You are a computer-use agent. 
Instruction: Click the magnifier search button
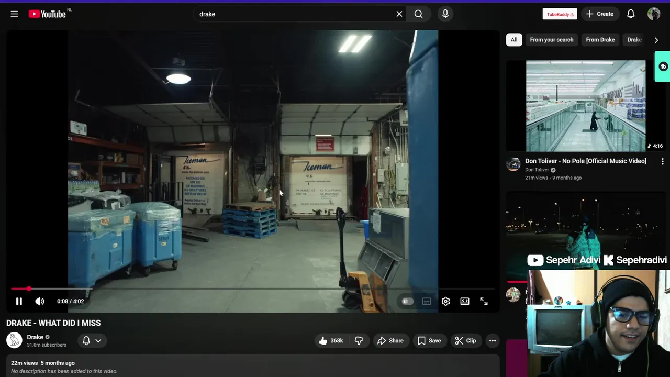pyautogui.click(x=419, y=14)
